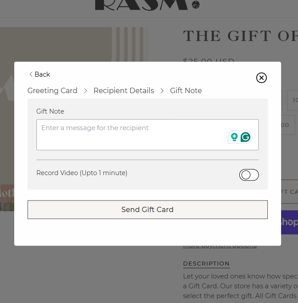298x303 pixels.
Task: Go to Greeting Card step
Action: [x=52, y=90]
